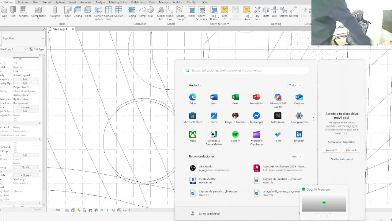Screen dimensions: 392x221
Task: Pick the Component tool
Action: coord(38,12)
